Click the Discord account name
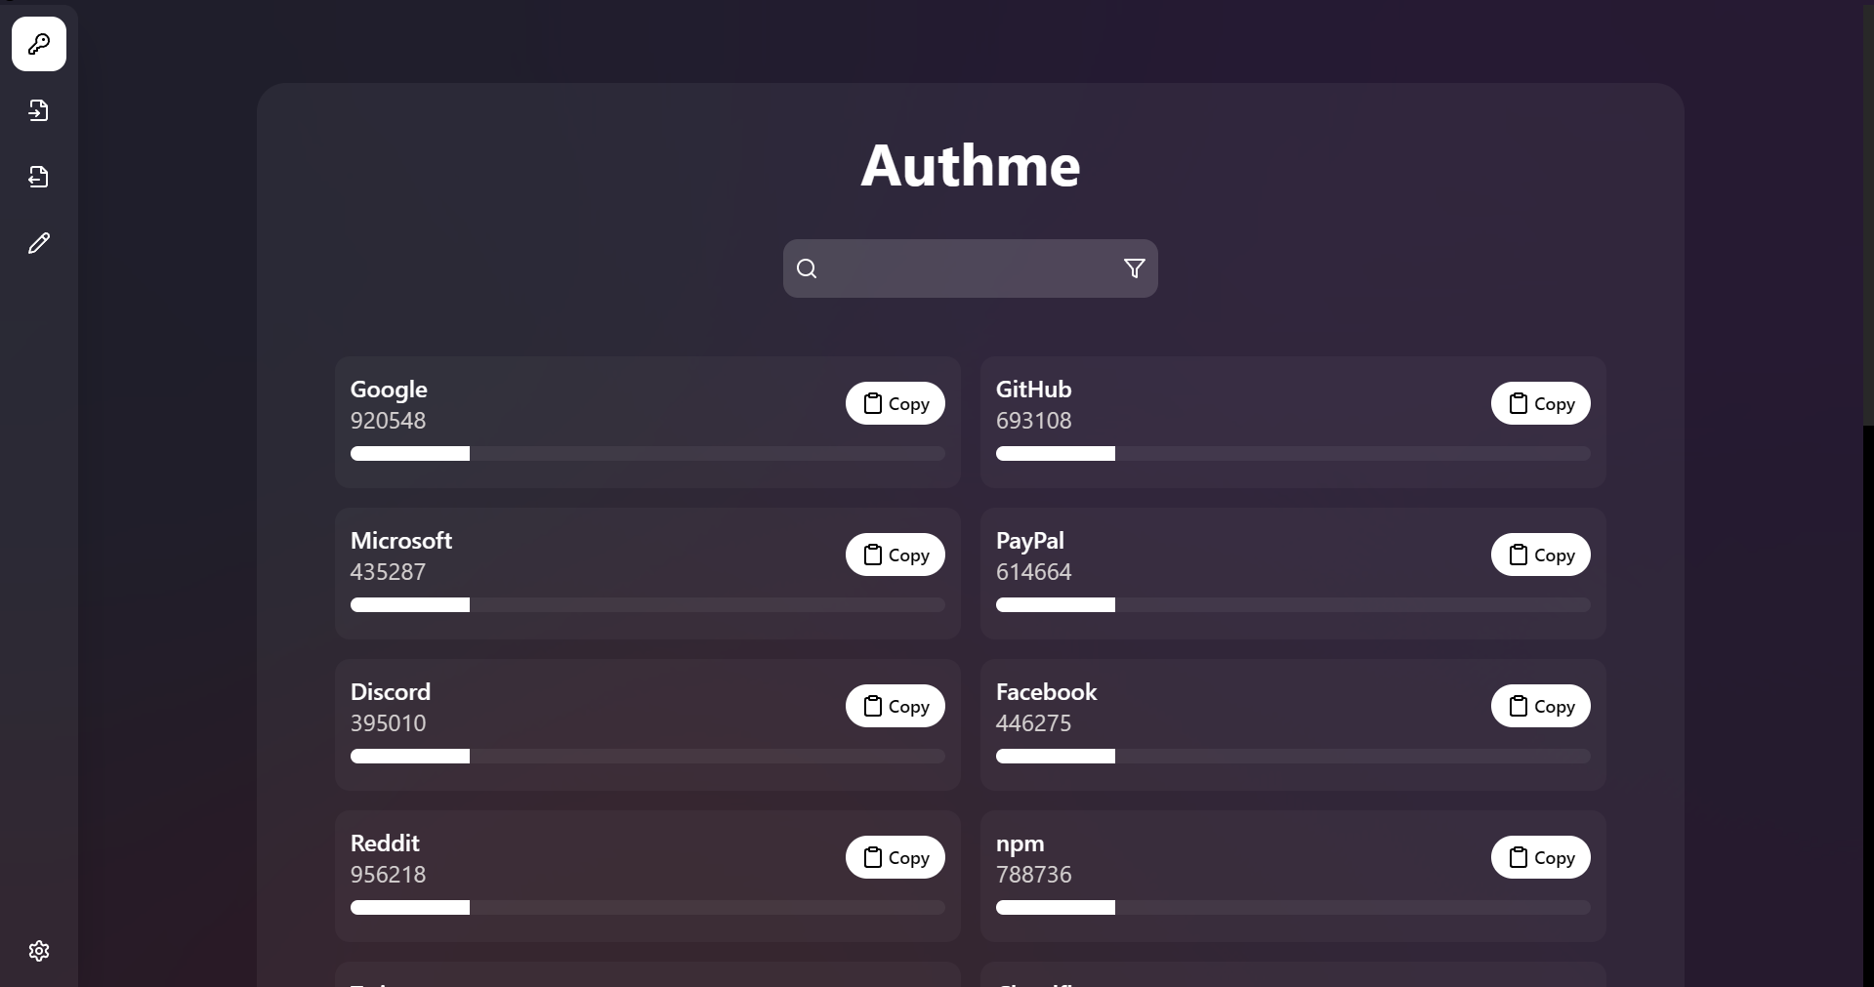Screen dimensions: 1874x987 [391, 692]
